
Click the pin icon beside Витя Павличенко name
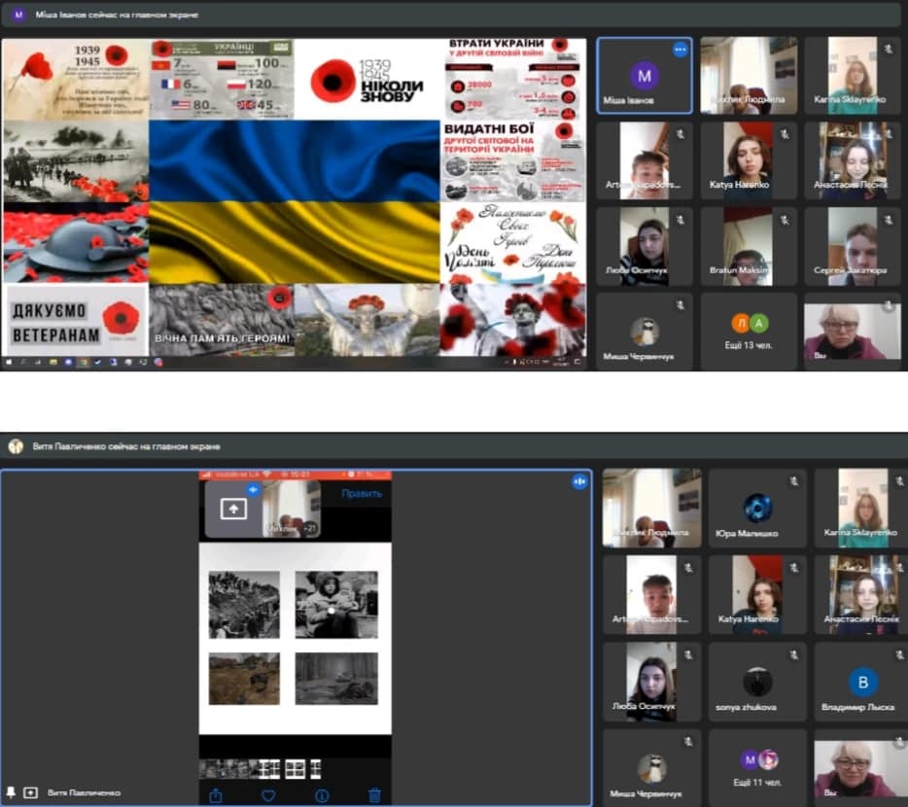(11, 792)
